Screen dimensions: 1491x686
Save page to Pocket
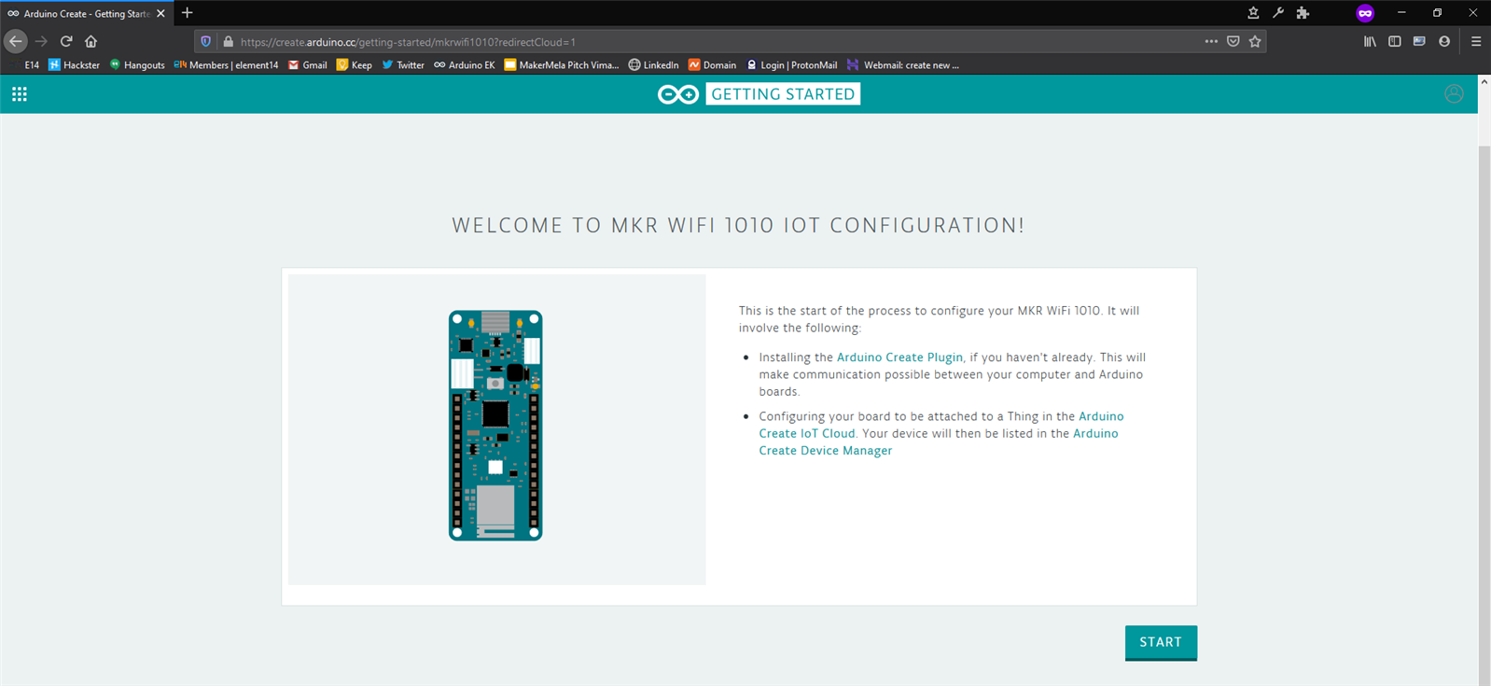[x=1233, y=41]
